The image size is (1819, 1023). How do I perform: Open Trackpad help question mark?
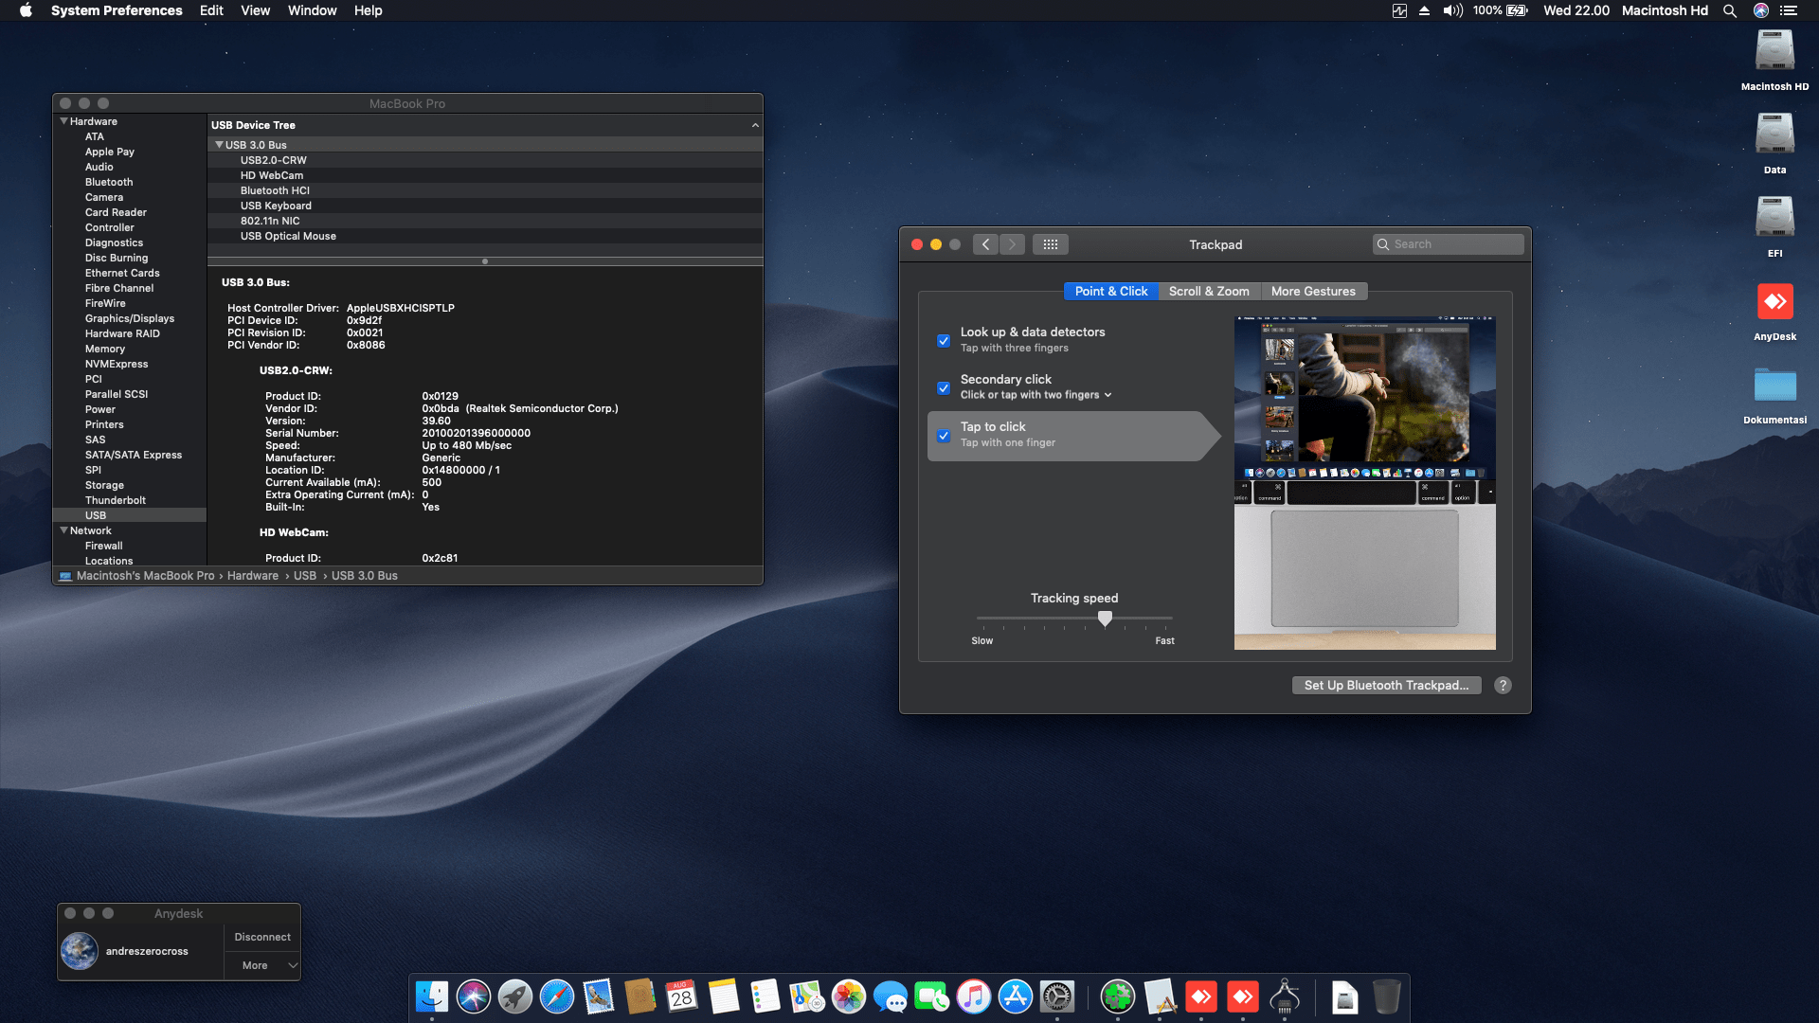(x=1503, y=685)
